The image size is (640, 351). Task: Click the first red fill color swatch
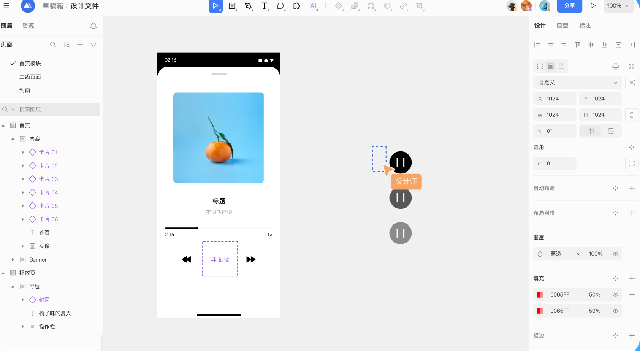click(x=540, y=295)
